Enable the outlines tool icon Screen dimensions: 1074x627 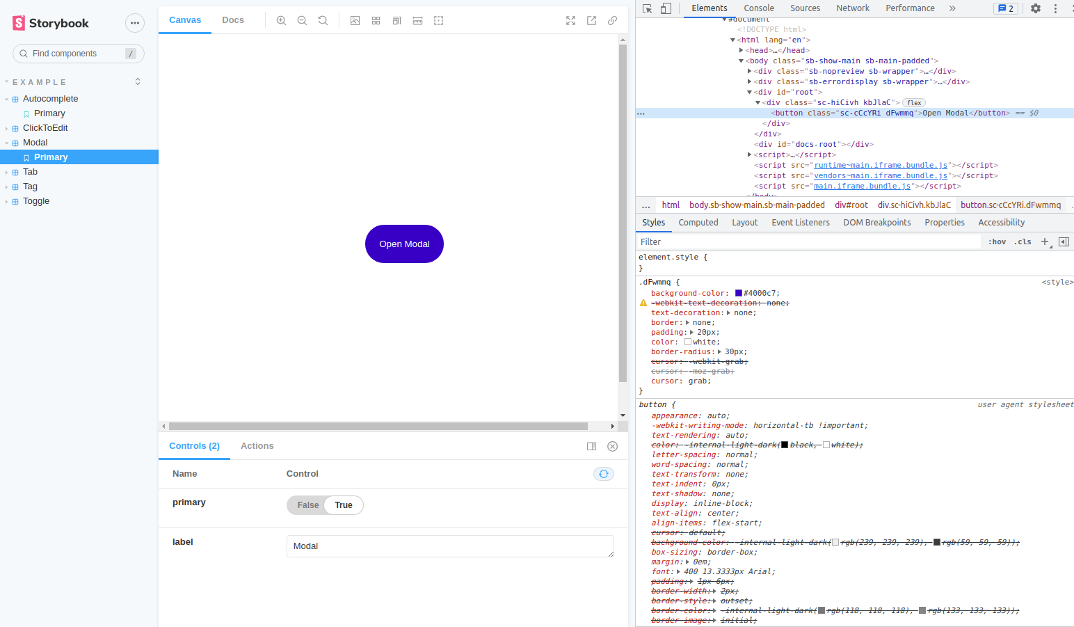pos(438,21)
